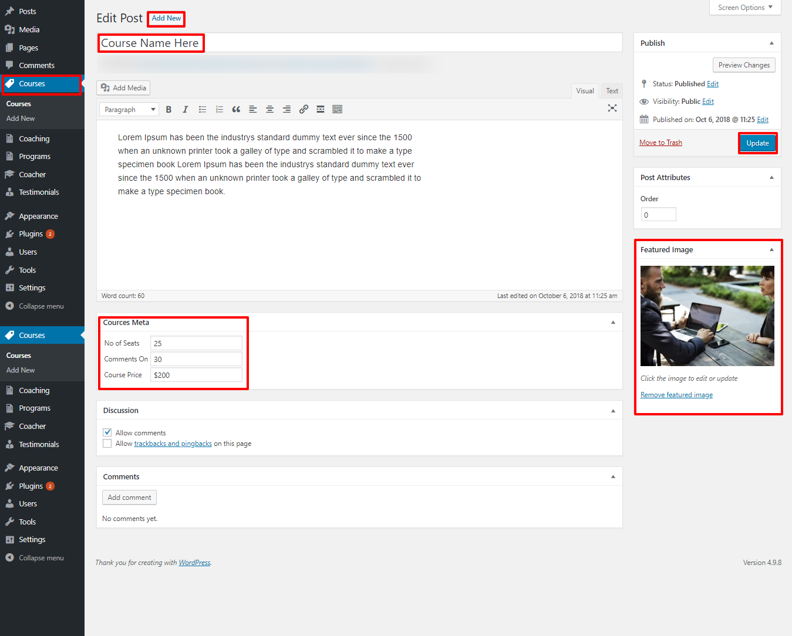The image size is (792, 636).
Task: Collapse the Featured Image panel
Action: tap(771, 250)
